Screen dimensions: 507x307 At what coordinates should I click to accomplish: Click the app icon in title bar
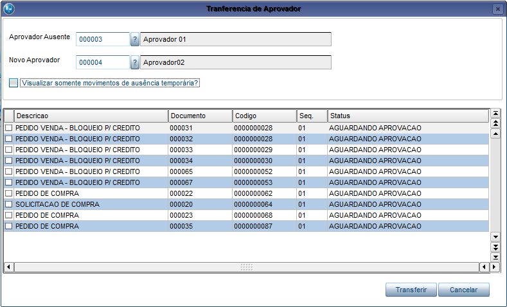click(9, 9)
